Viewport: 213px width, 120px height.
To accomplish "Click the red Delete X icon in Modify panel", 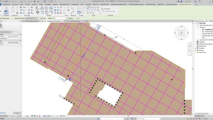I will pyautogui.click(x=61, y=13).
